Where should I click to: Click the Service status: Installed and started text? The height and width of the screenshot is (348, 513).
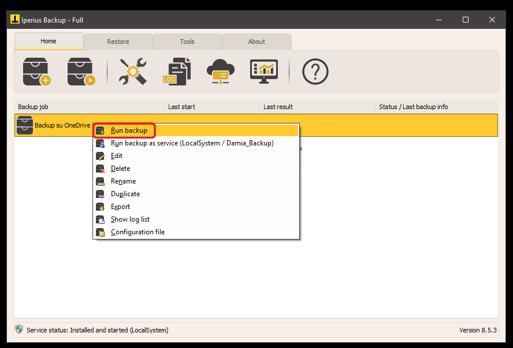click(x=98, y=330)
